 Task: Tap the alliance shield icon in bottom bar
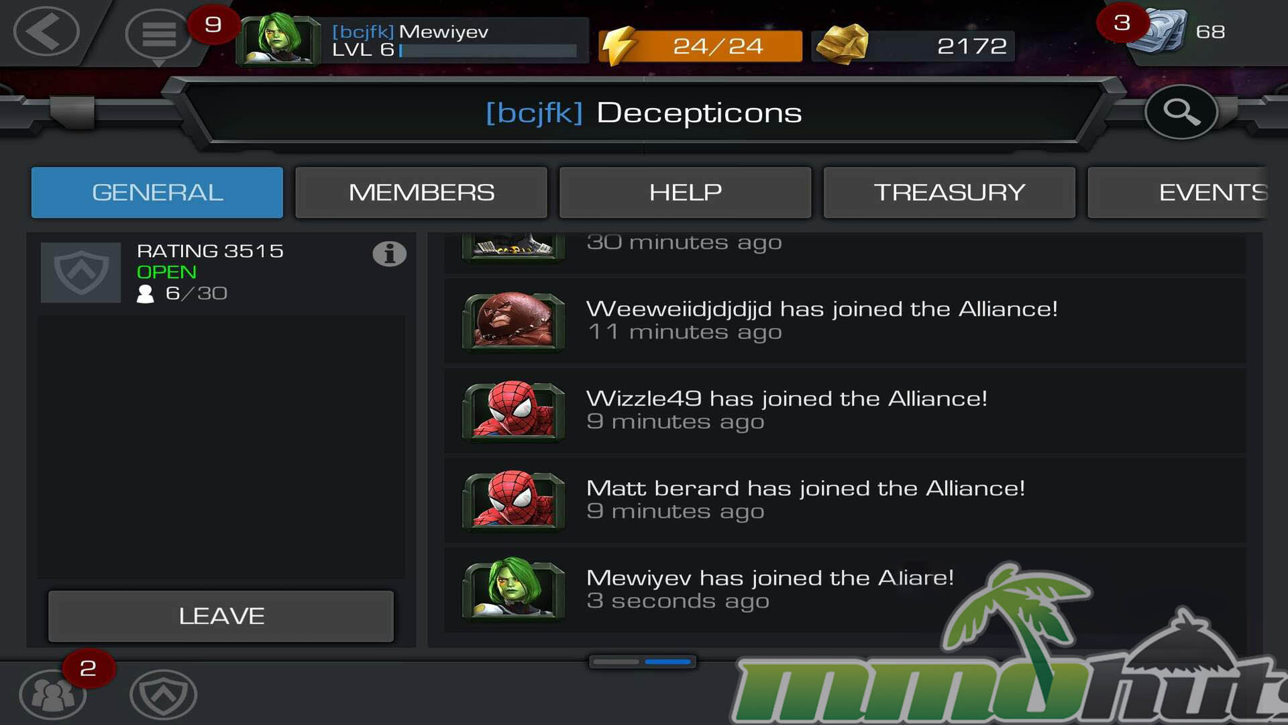click(163, 695)
